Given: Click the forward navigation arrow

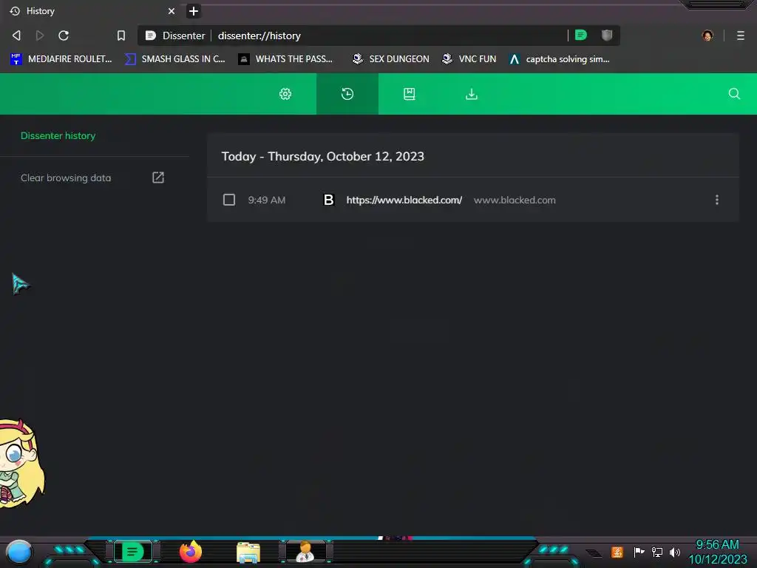Looking at the screenshot, I should (40, 35).
